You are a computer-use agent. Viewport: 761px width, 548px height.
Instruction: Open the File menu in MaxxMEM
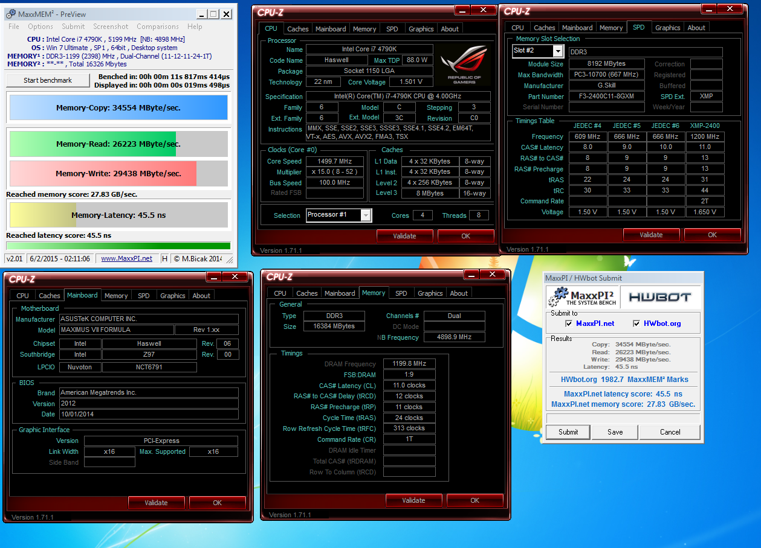pos(14,27)
